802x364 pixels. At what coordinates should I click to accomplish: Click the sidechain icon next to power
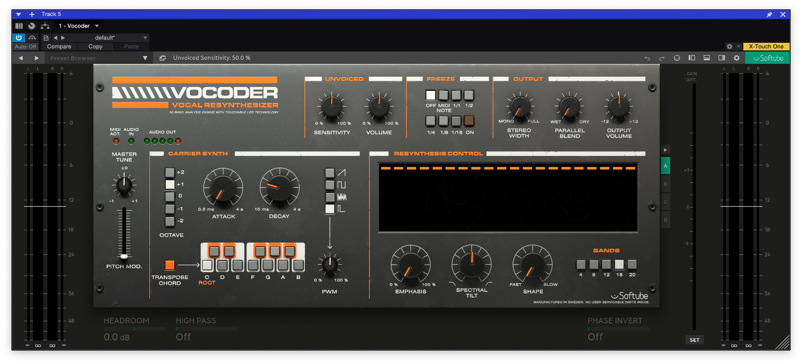point(32,38)
